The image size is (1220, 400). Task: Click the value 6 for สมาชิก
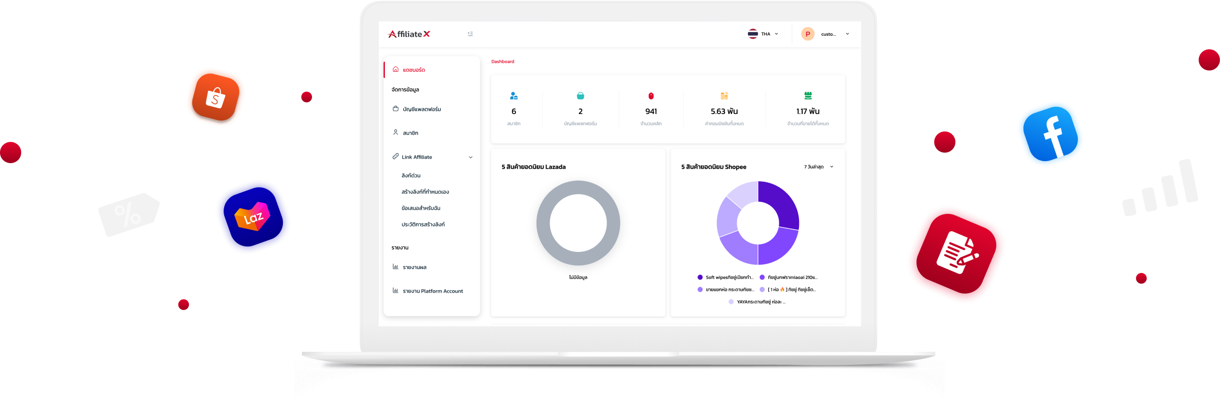(x=514, y=111)
